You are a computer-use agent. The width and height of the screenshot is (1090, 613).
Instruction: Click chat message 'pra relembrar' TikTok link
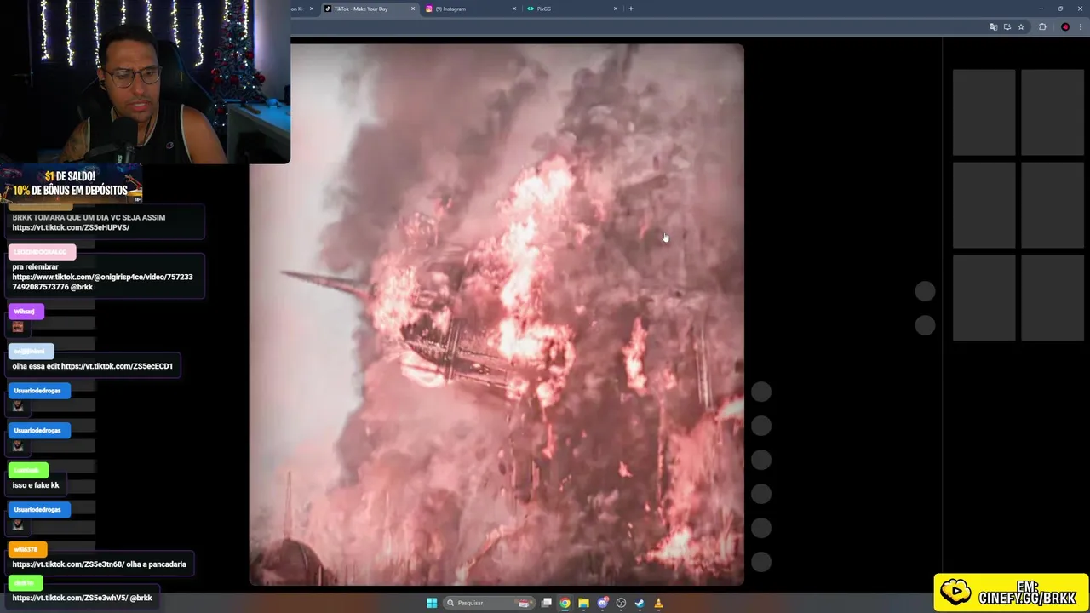point(102,282)
